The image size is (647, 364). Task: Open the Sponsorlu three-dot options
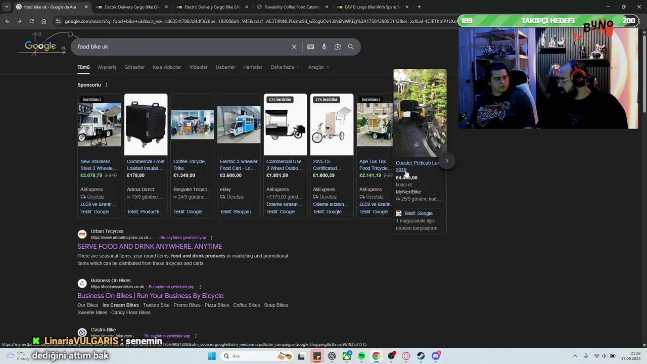coord(106,85)
